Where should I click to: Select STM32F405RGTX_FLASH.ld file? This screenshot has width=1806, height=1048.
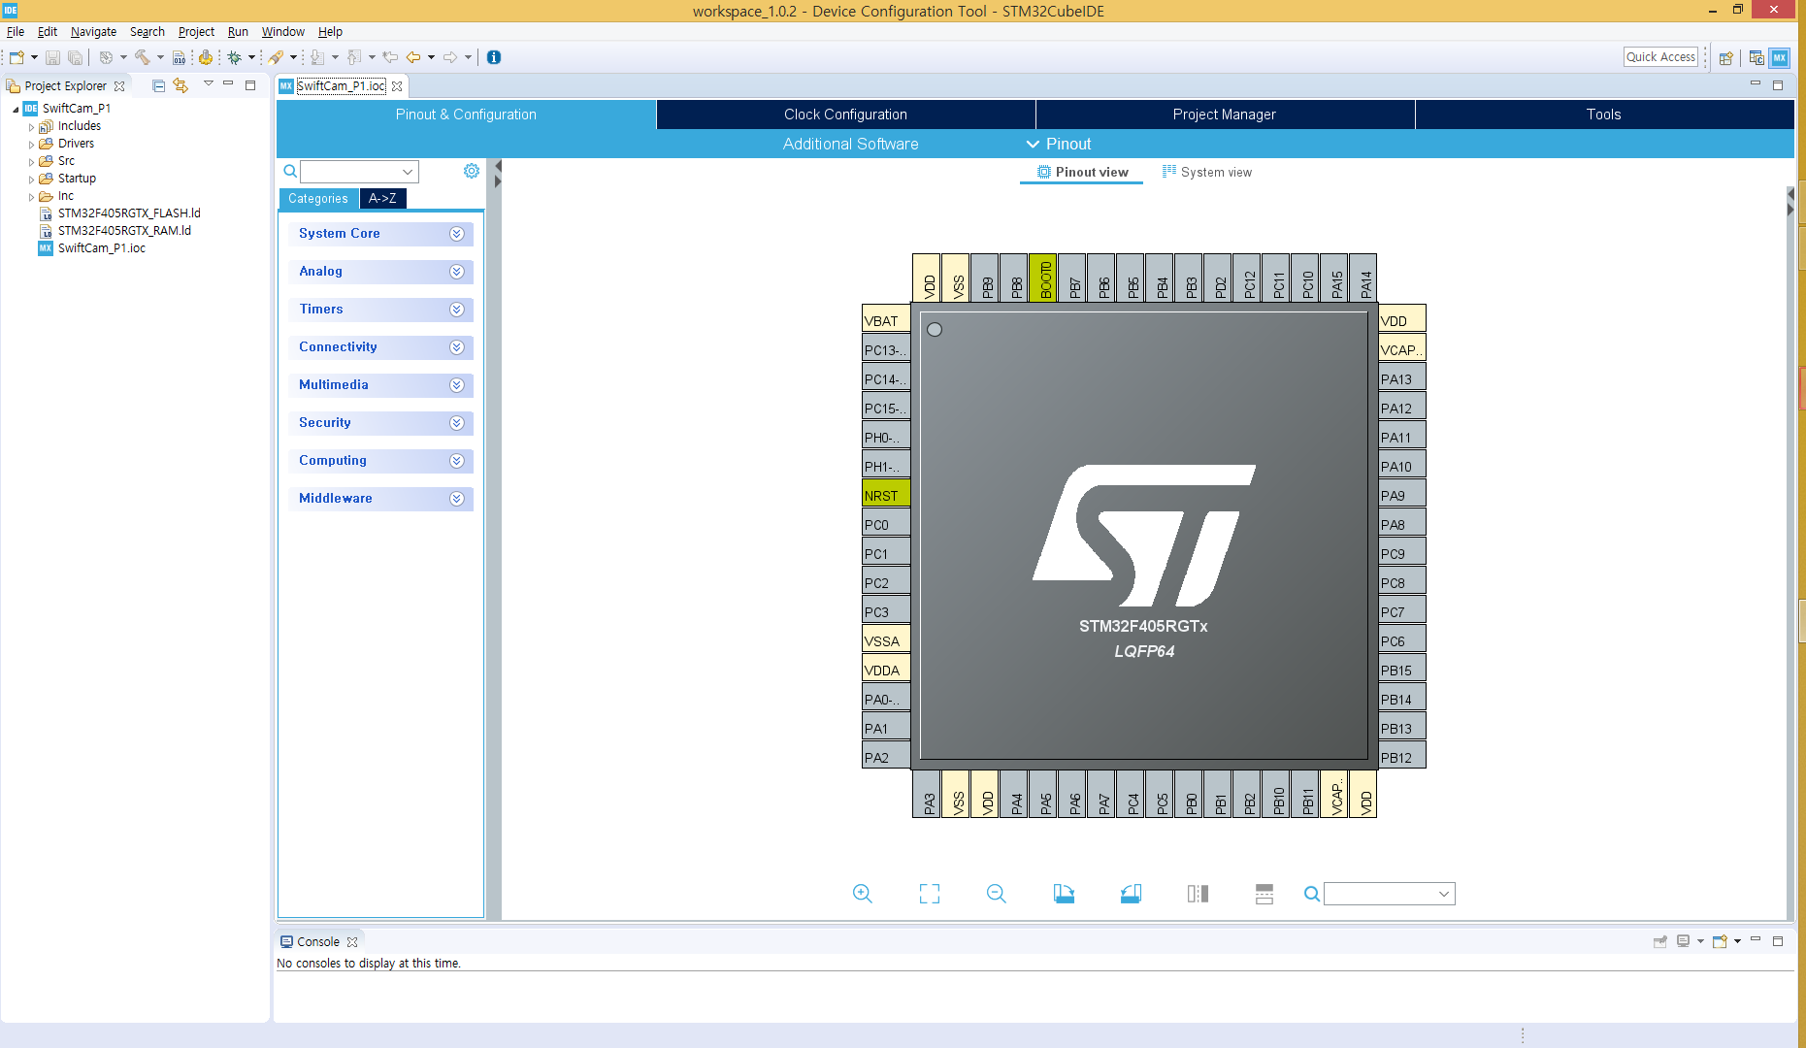pyautogui.click(x=128, y=213)
